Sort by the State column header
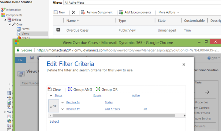221x131 pixels. [x=161, y=21]
